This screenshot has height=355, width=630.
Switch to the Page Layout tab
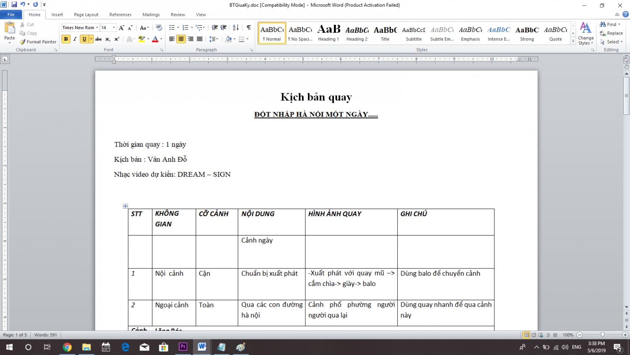86,14
